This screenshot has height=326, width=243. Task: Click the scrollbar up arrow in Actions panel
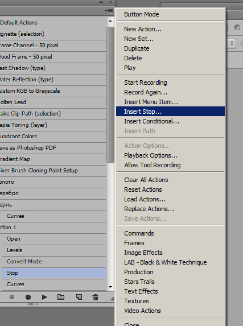click(110, 21)
